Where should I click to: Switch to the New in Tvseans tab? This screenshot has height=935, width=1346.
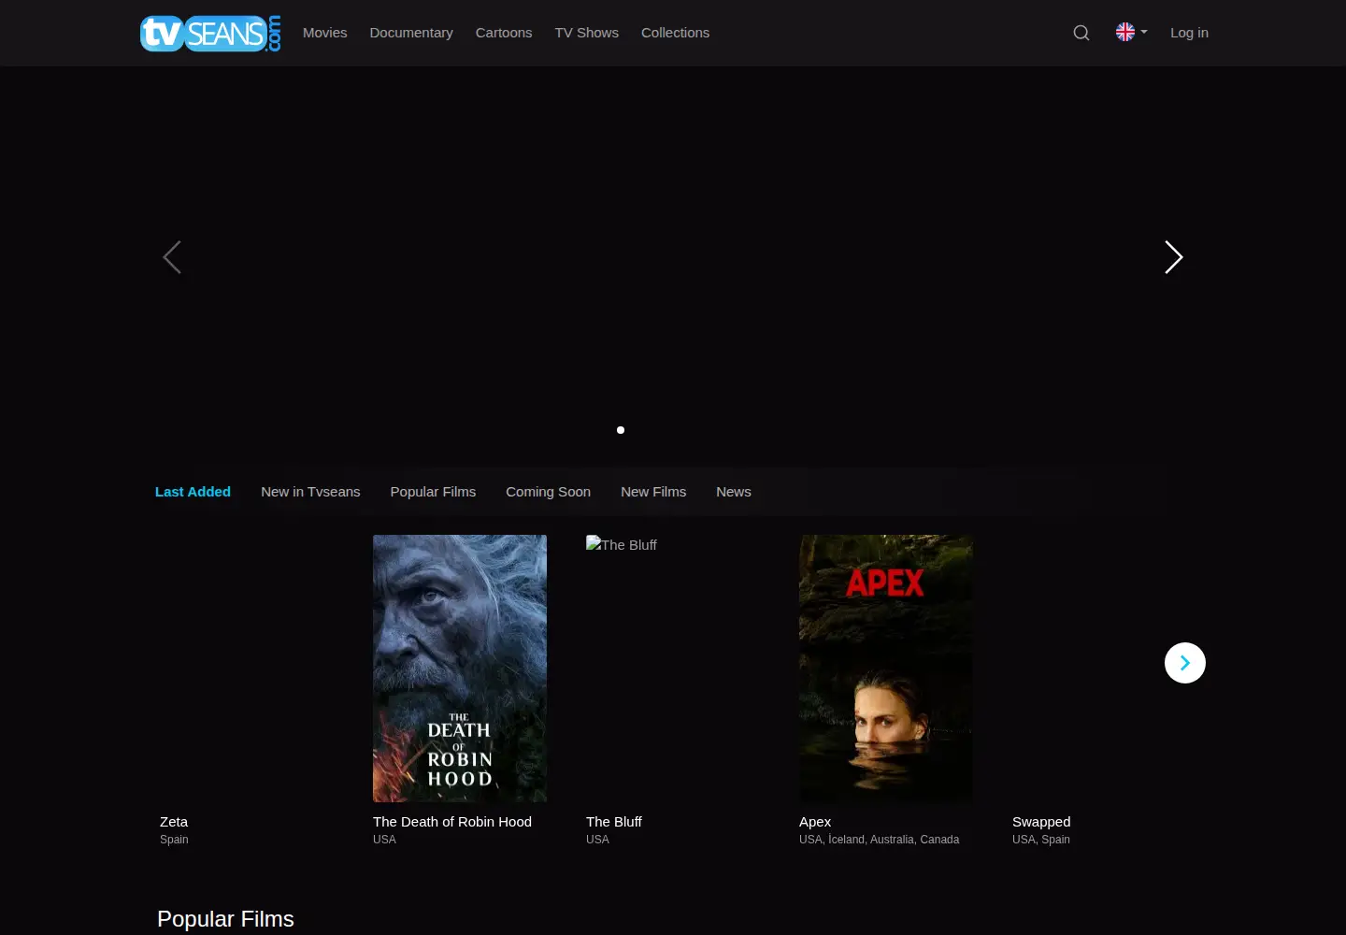click(x=310, y=492)
